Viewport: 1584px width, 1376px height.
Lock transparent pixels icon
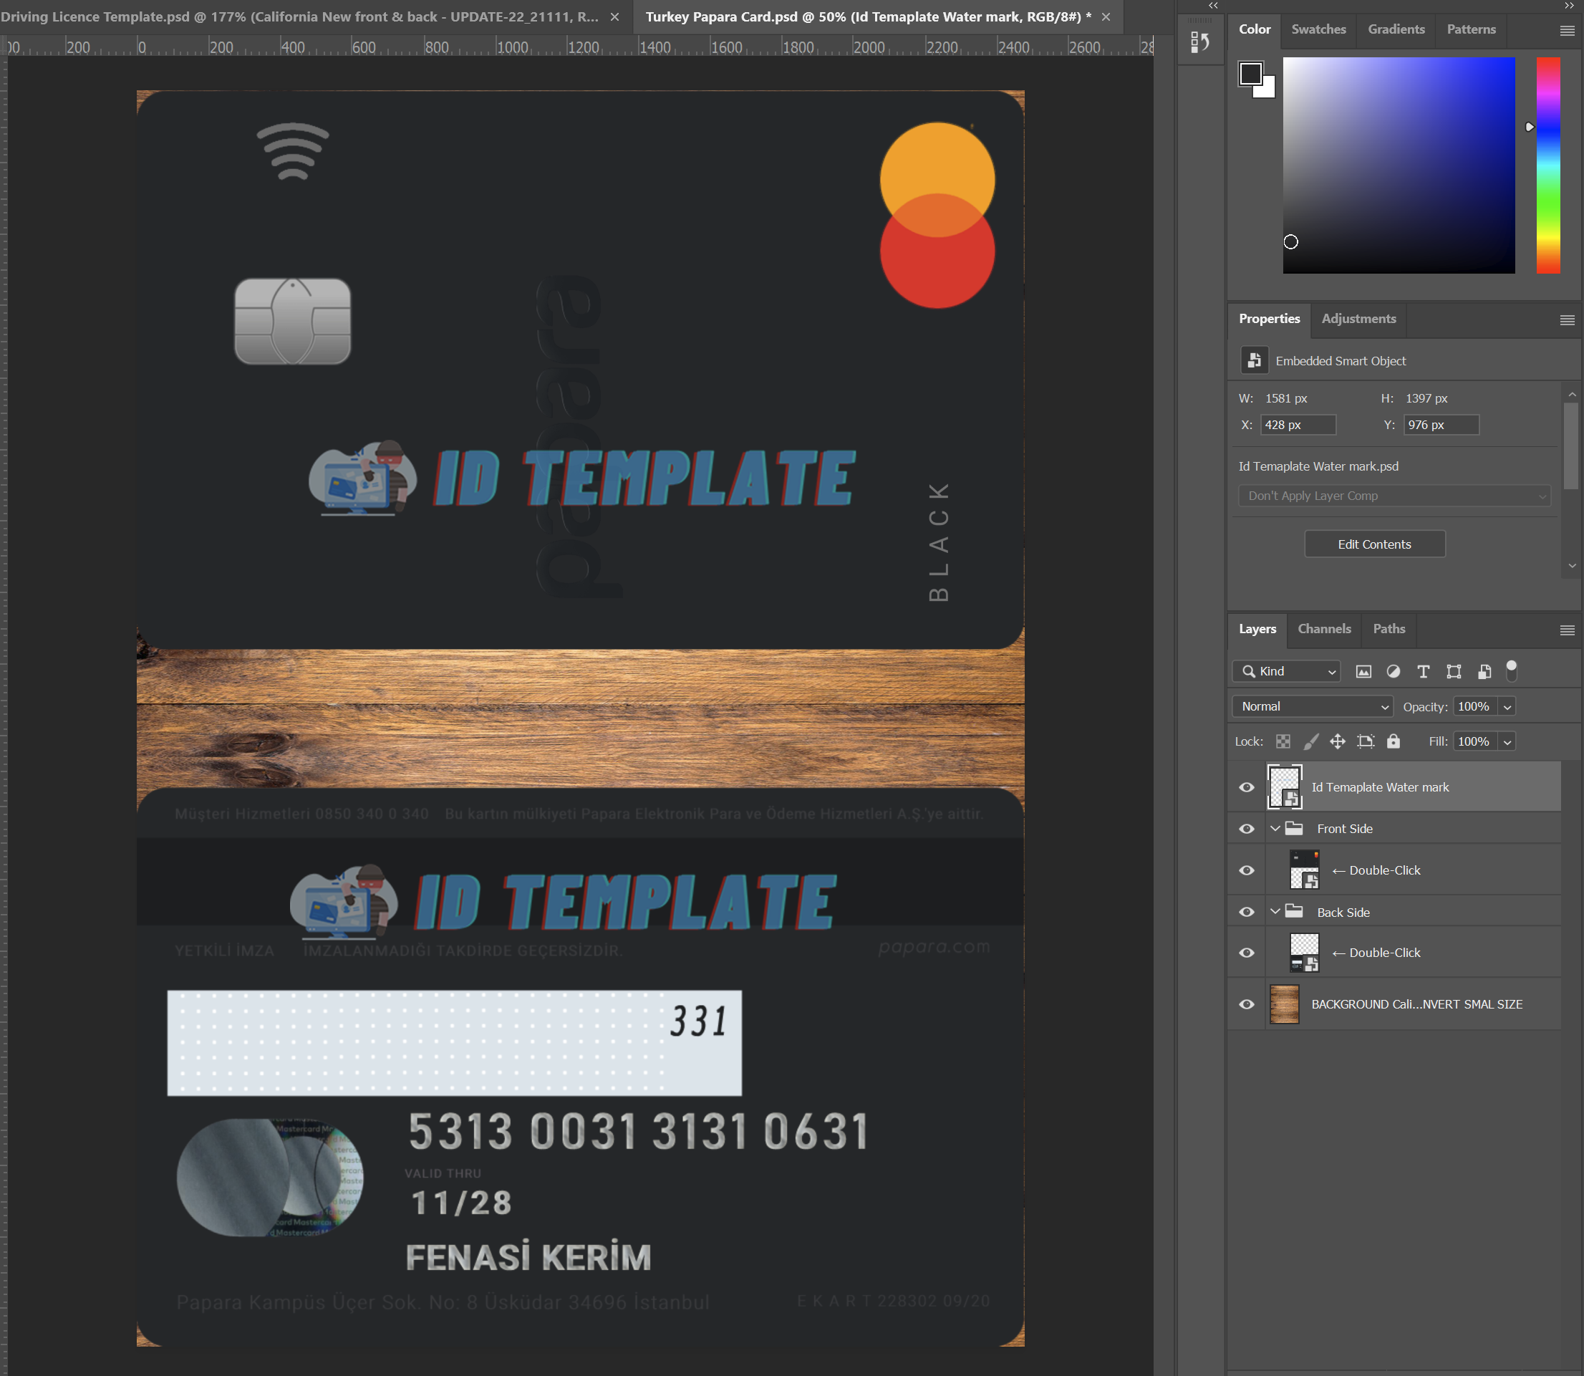point(1283,742)
